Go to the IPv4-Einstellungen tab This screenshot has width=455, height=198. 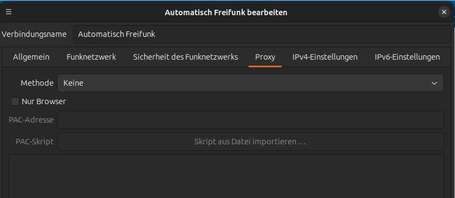pyautogui.click(x=325, y=57)
